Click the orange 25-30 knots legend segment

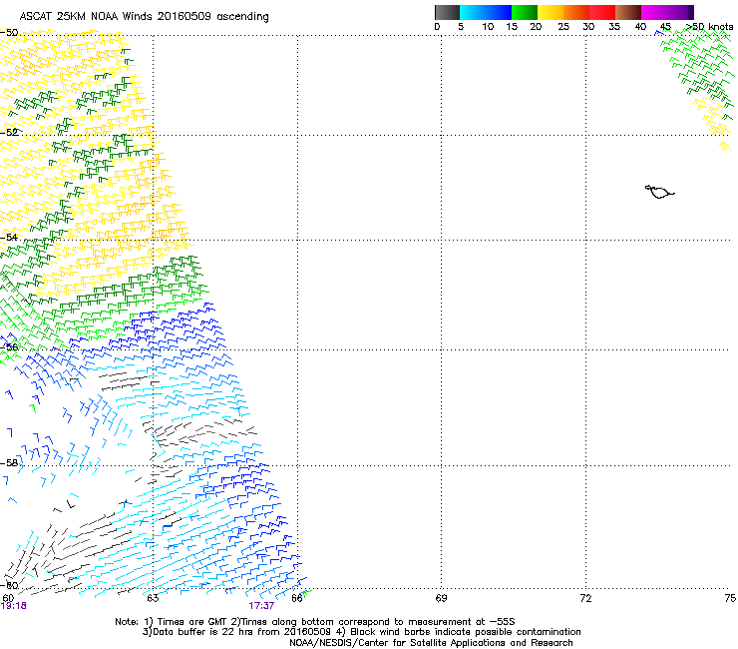pos(576,12)
